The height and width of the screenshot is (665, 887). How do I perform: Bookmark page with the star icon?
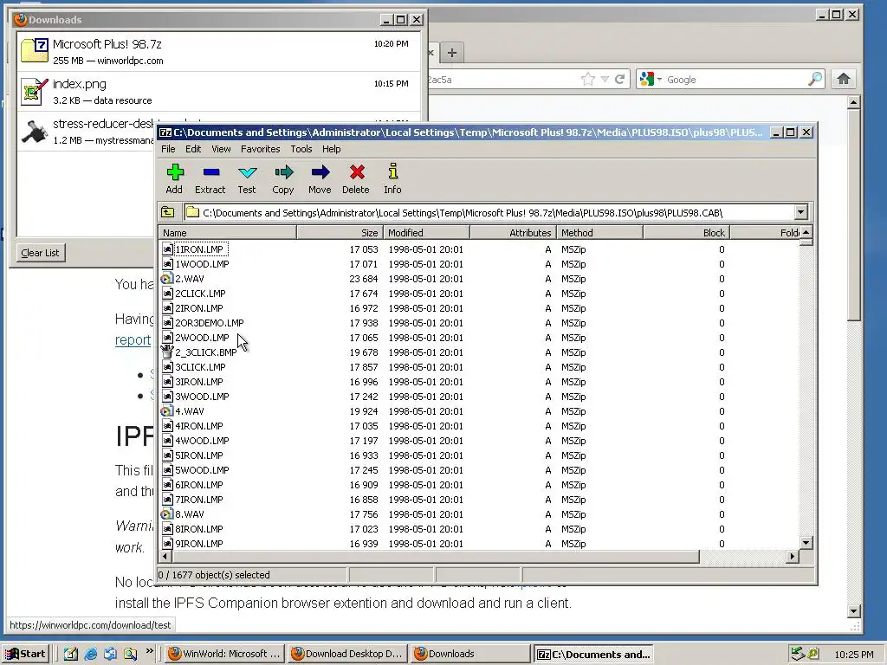click(x=588, y=79)
